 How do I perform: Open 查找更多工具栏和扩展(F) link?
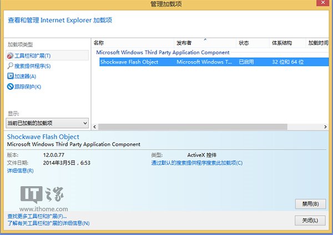(x=37, y=216)
